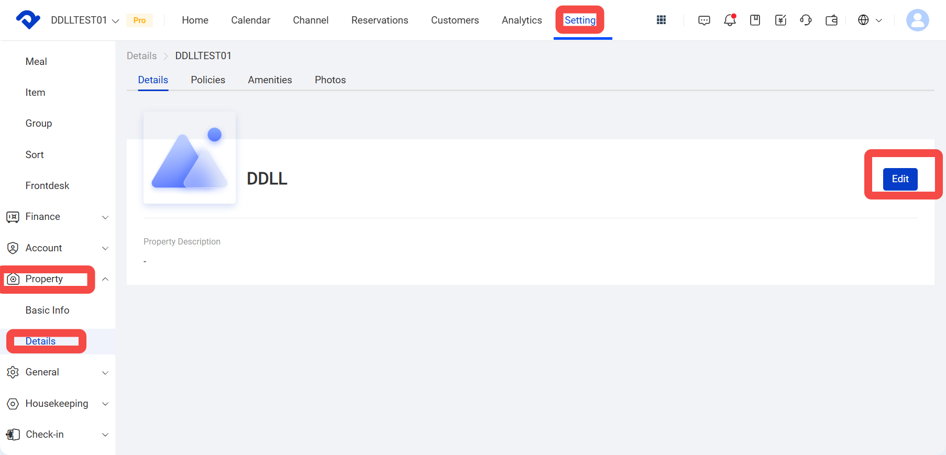946x455 pixels.
Task: Expand the Check-in chevron
Action: (105, 435)
